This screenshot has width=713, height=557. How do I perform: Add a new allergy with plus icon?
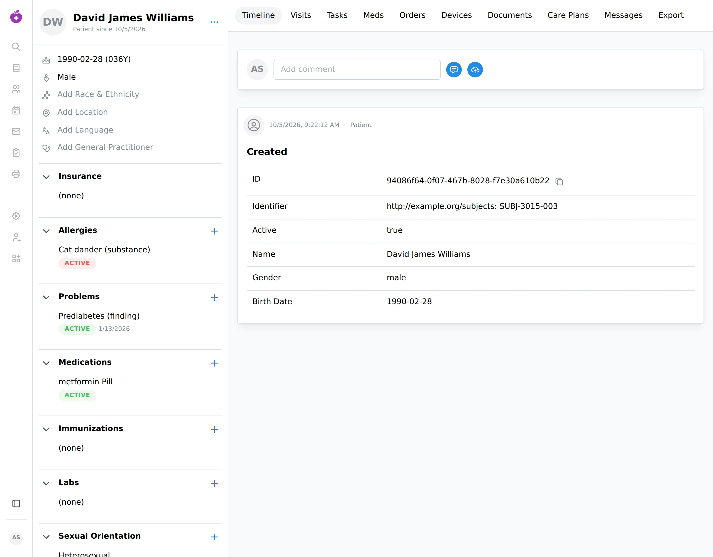click(x=214, y=231)
